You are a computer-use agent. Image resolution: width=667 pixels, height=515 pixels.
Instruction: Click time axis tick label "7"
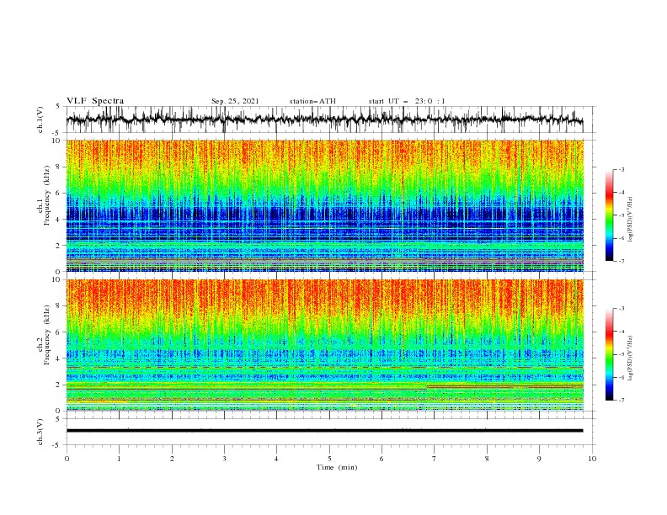coord(434,459)
